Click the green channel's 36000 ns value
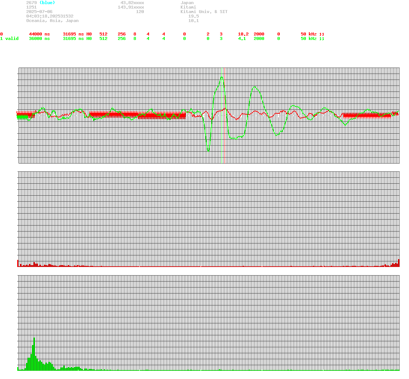Viewport: 409px width, 379px height. pos(39,38)
